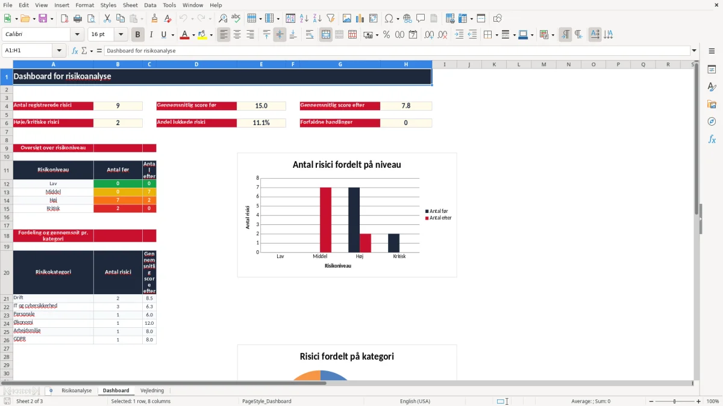Image resolution: width=723 pixels, height=406 pixels.
Task: Toggle Merge and Center Cells
Action: pos(326,35)
